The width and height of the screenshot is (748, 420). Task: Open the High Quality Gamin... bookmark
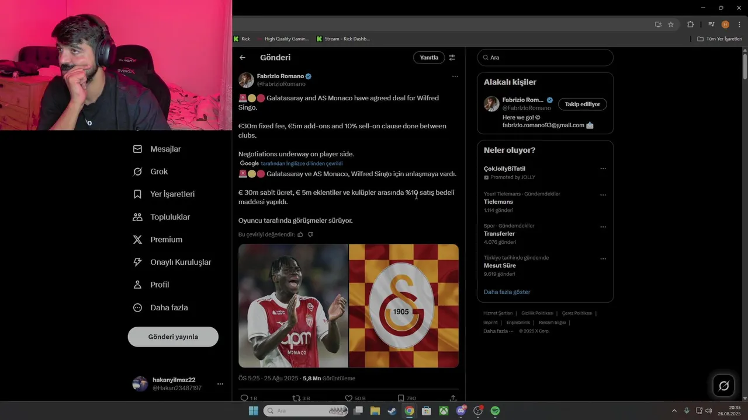point(282,39)
